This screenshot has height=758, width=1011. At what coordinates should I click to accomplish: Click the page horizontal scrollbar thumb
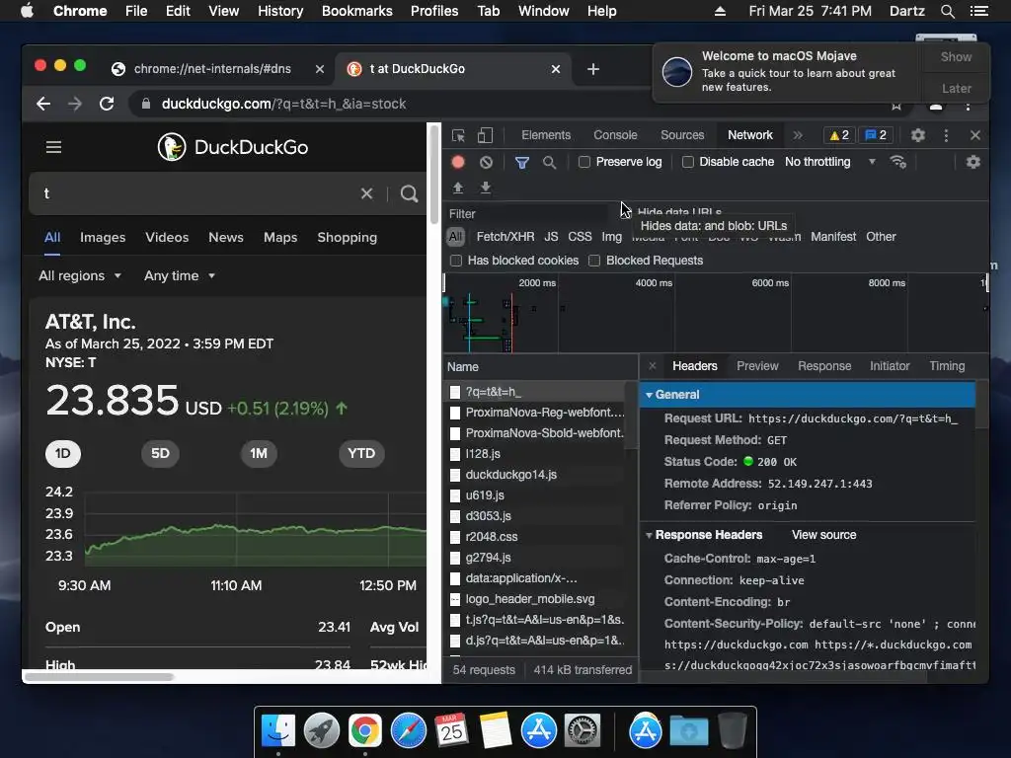click(x=100, y=677)
